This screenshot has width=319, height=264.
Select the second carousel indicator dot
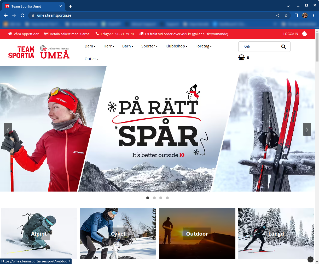point(154,198)
